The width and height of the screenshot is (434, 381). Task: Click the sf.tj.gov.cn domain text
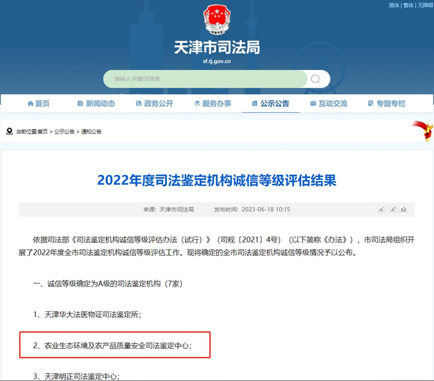(217, 61)
